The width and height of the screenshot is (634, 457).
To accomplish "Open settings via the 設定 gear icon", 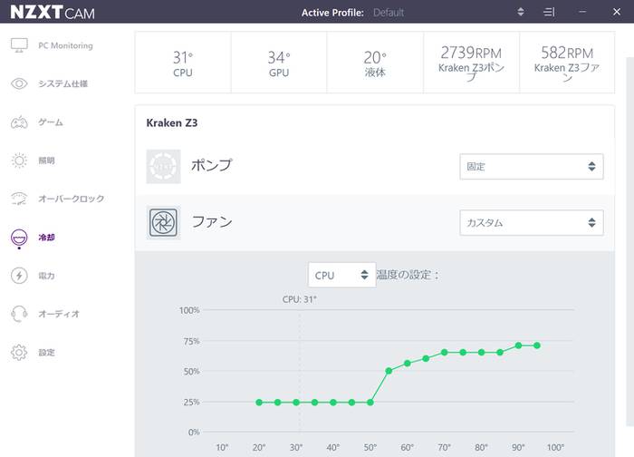I will pyautogui.click(x=19, y=352).
